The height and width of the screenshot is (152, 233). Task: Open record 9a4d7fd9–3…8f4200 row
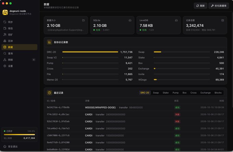135,142
